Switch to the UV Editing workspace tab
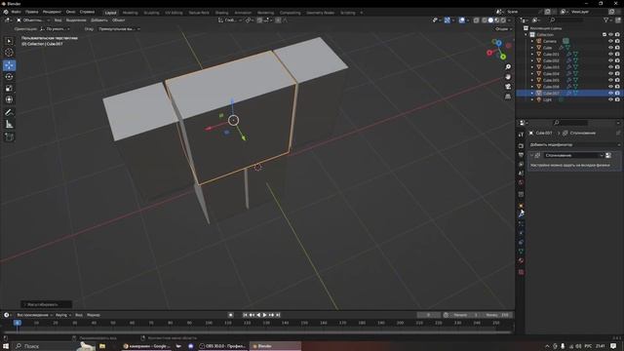624x351 pixels. coord(174,13)
